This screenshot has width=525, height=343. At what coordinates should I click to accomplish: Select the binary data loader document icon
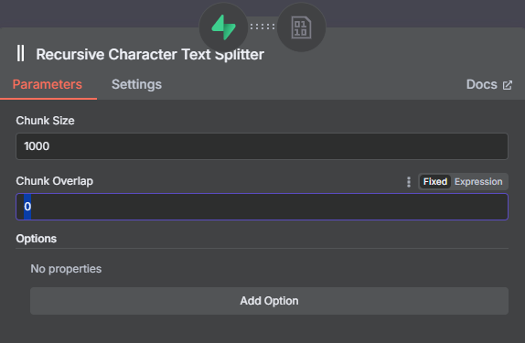[x=301, y=27]
